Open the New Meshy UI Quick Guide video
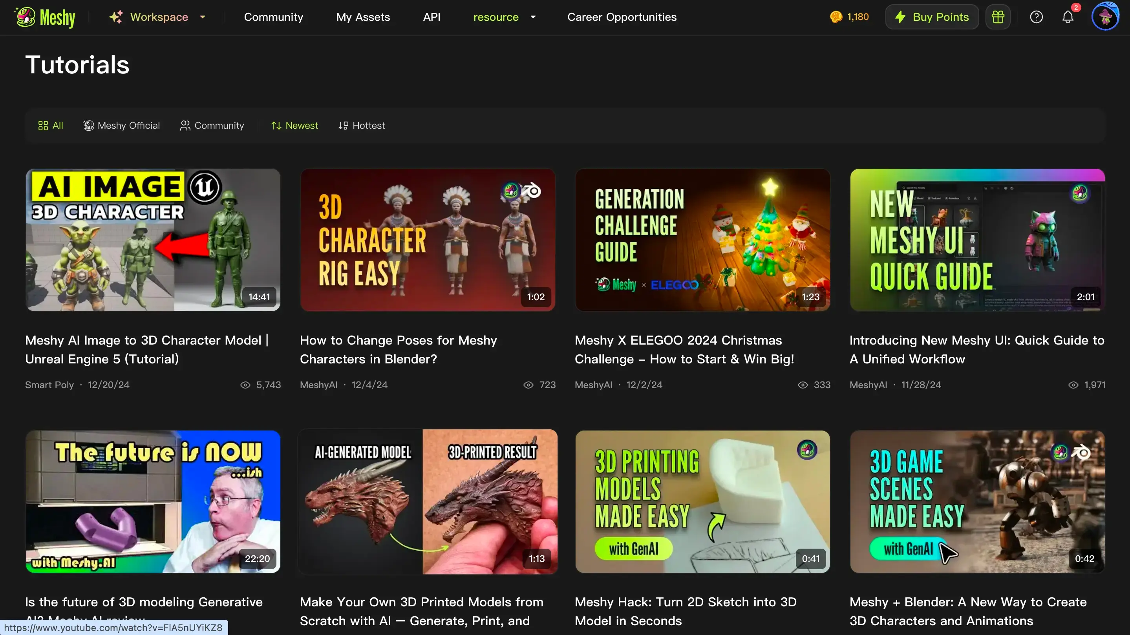The height and width of the screenshot is (635, 1130). pyautogui.click(x=977, y=240)
